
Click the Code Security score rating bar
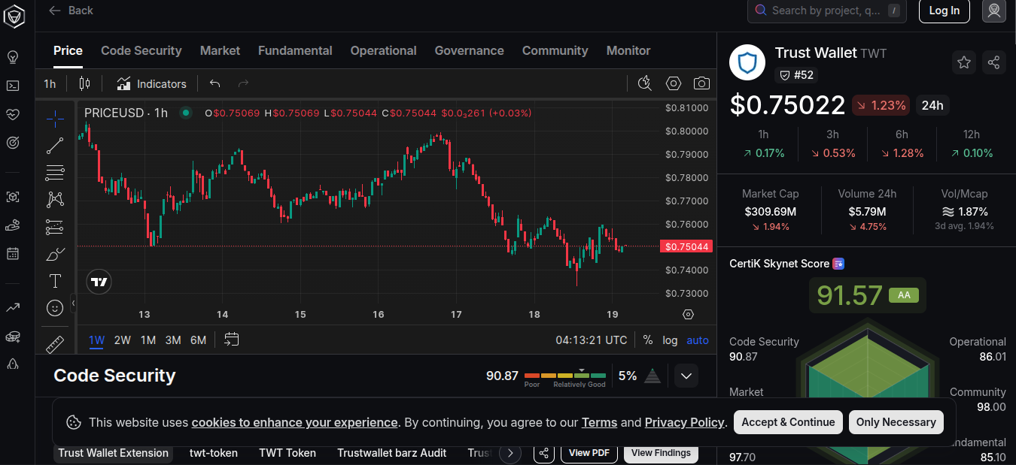(x=565, y=375)
